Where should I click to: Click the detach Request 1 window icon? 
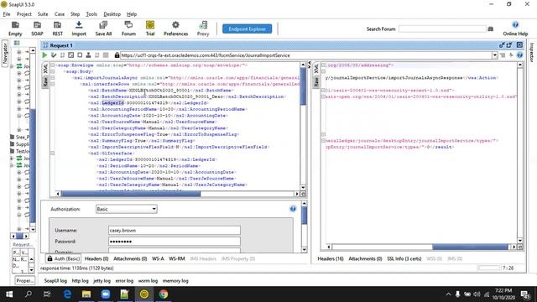(x=509, y=45)
